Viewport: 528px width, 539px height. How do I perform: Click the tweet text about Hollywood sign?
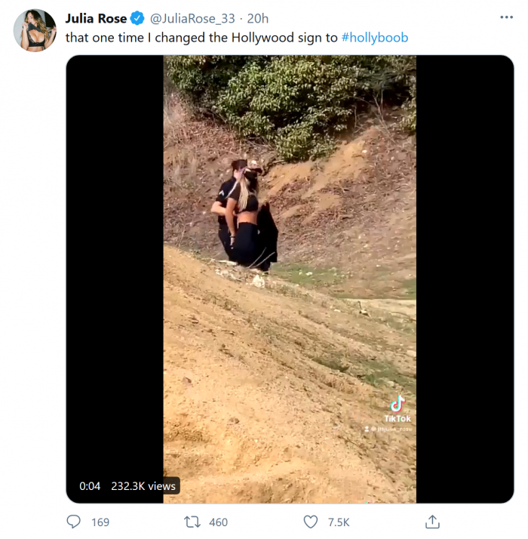(201, 37)
